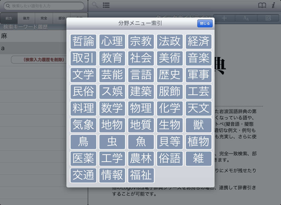The width and height of the screenshot is (281, 205).
Task: Open the 料理 category
Action: [x=83, y=109]
